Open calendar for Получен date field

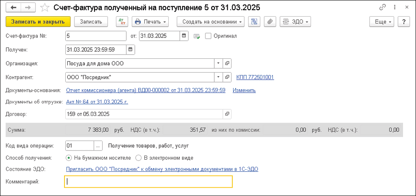(x=130, y=50)
